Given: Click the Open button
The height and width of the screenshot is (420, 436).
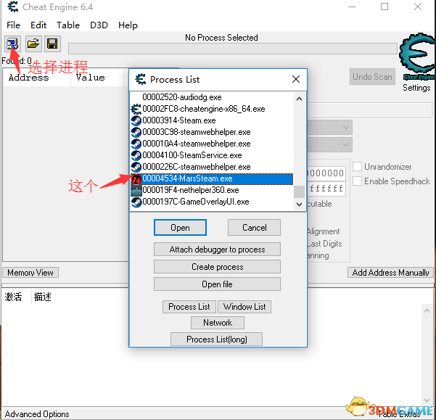Looking at the screenshot, I should pyautogui.click(x=180, y=227).
